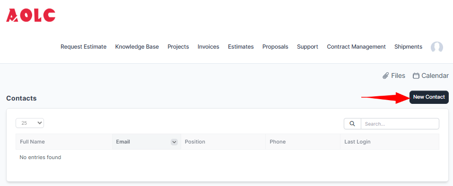Open the Estimates section
The image size is (453, 186).
pos(241,47)
